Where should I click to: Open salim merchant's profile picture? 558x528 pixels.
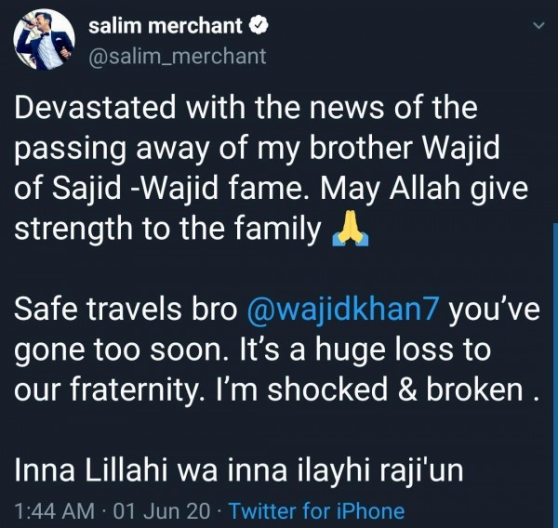tap(44, 39)
